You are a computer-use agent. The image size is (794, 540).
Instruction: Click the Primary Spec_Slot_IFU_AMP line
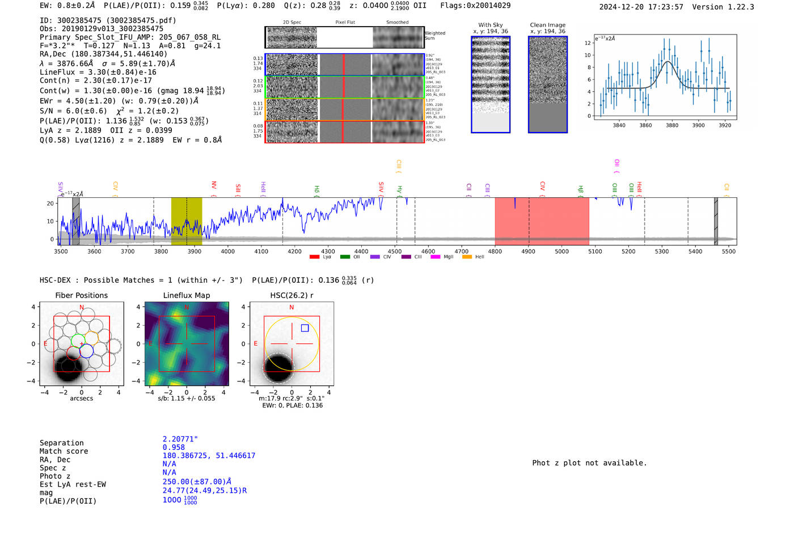tap(130, 37)
